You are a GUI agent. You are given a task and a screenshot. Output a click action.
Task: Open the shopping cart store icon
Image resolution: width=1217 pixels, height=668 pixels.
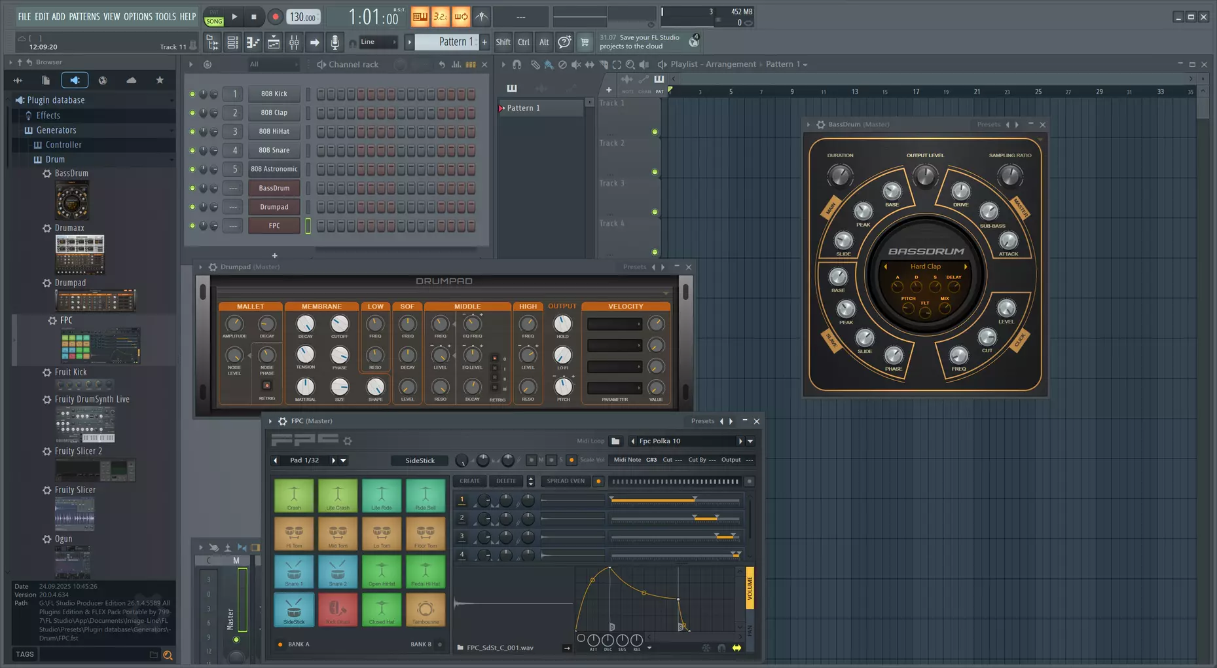click(585, 43)
